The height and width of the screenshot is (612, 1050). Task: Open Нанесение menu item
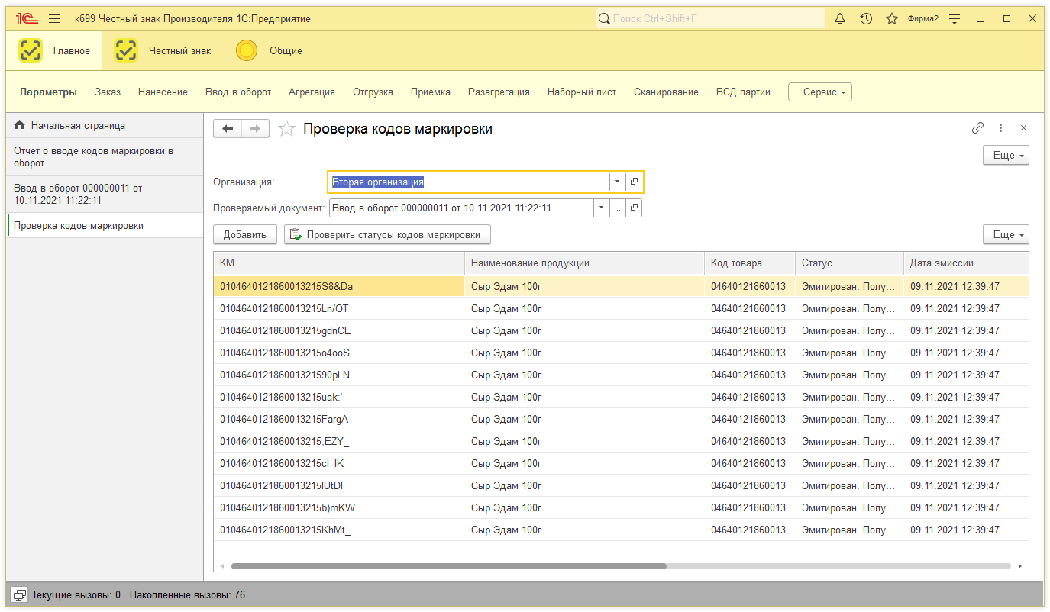(x=163, y=92)
